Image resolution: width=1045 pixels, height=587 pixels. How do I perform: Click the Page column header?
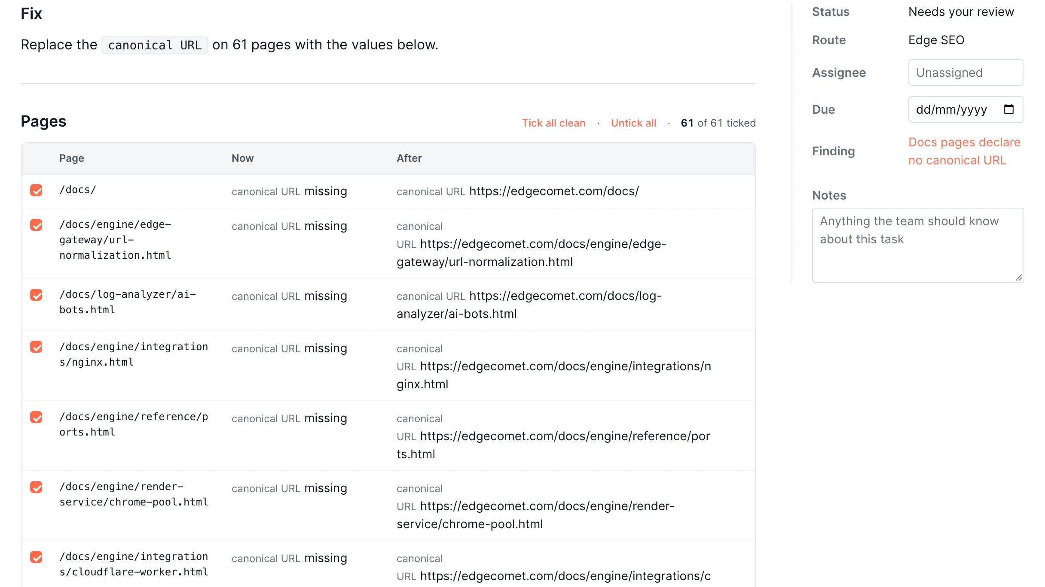72,158
